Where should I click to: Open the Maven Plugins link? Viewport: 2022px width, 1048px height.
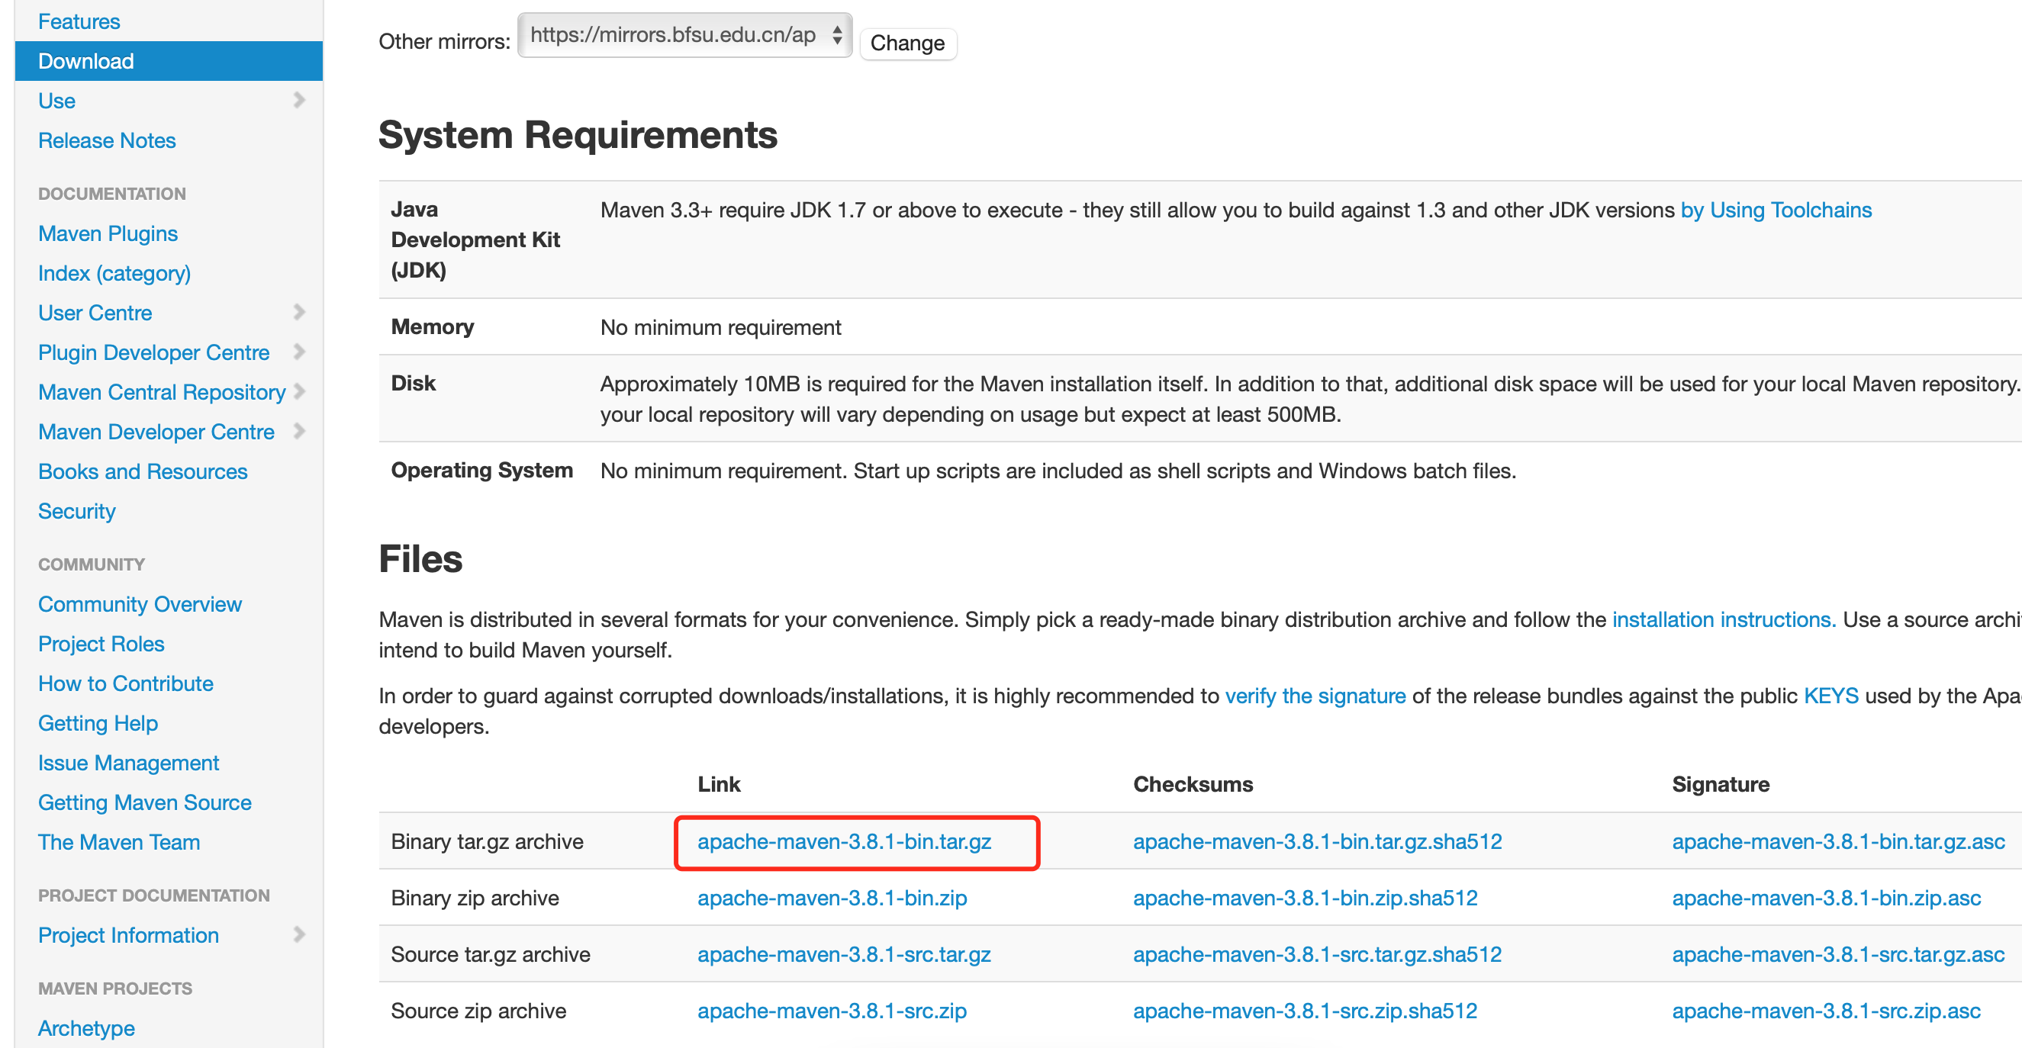coord(108,233)
